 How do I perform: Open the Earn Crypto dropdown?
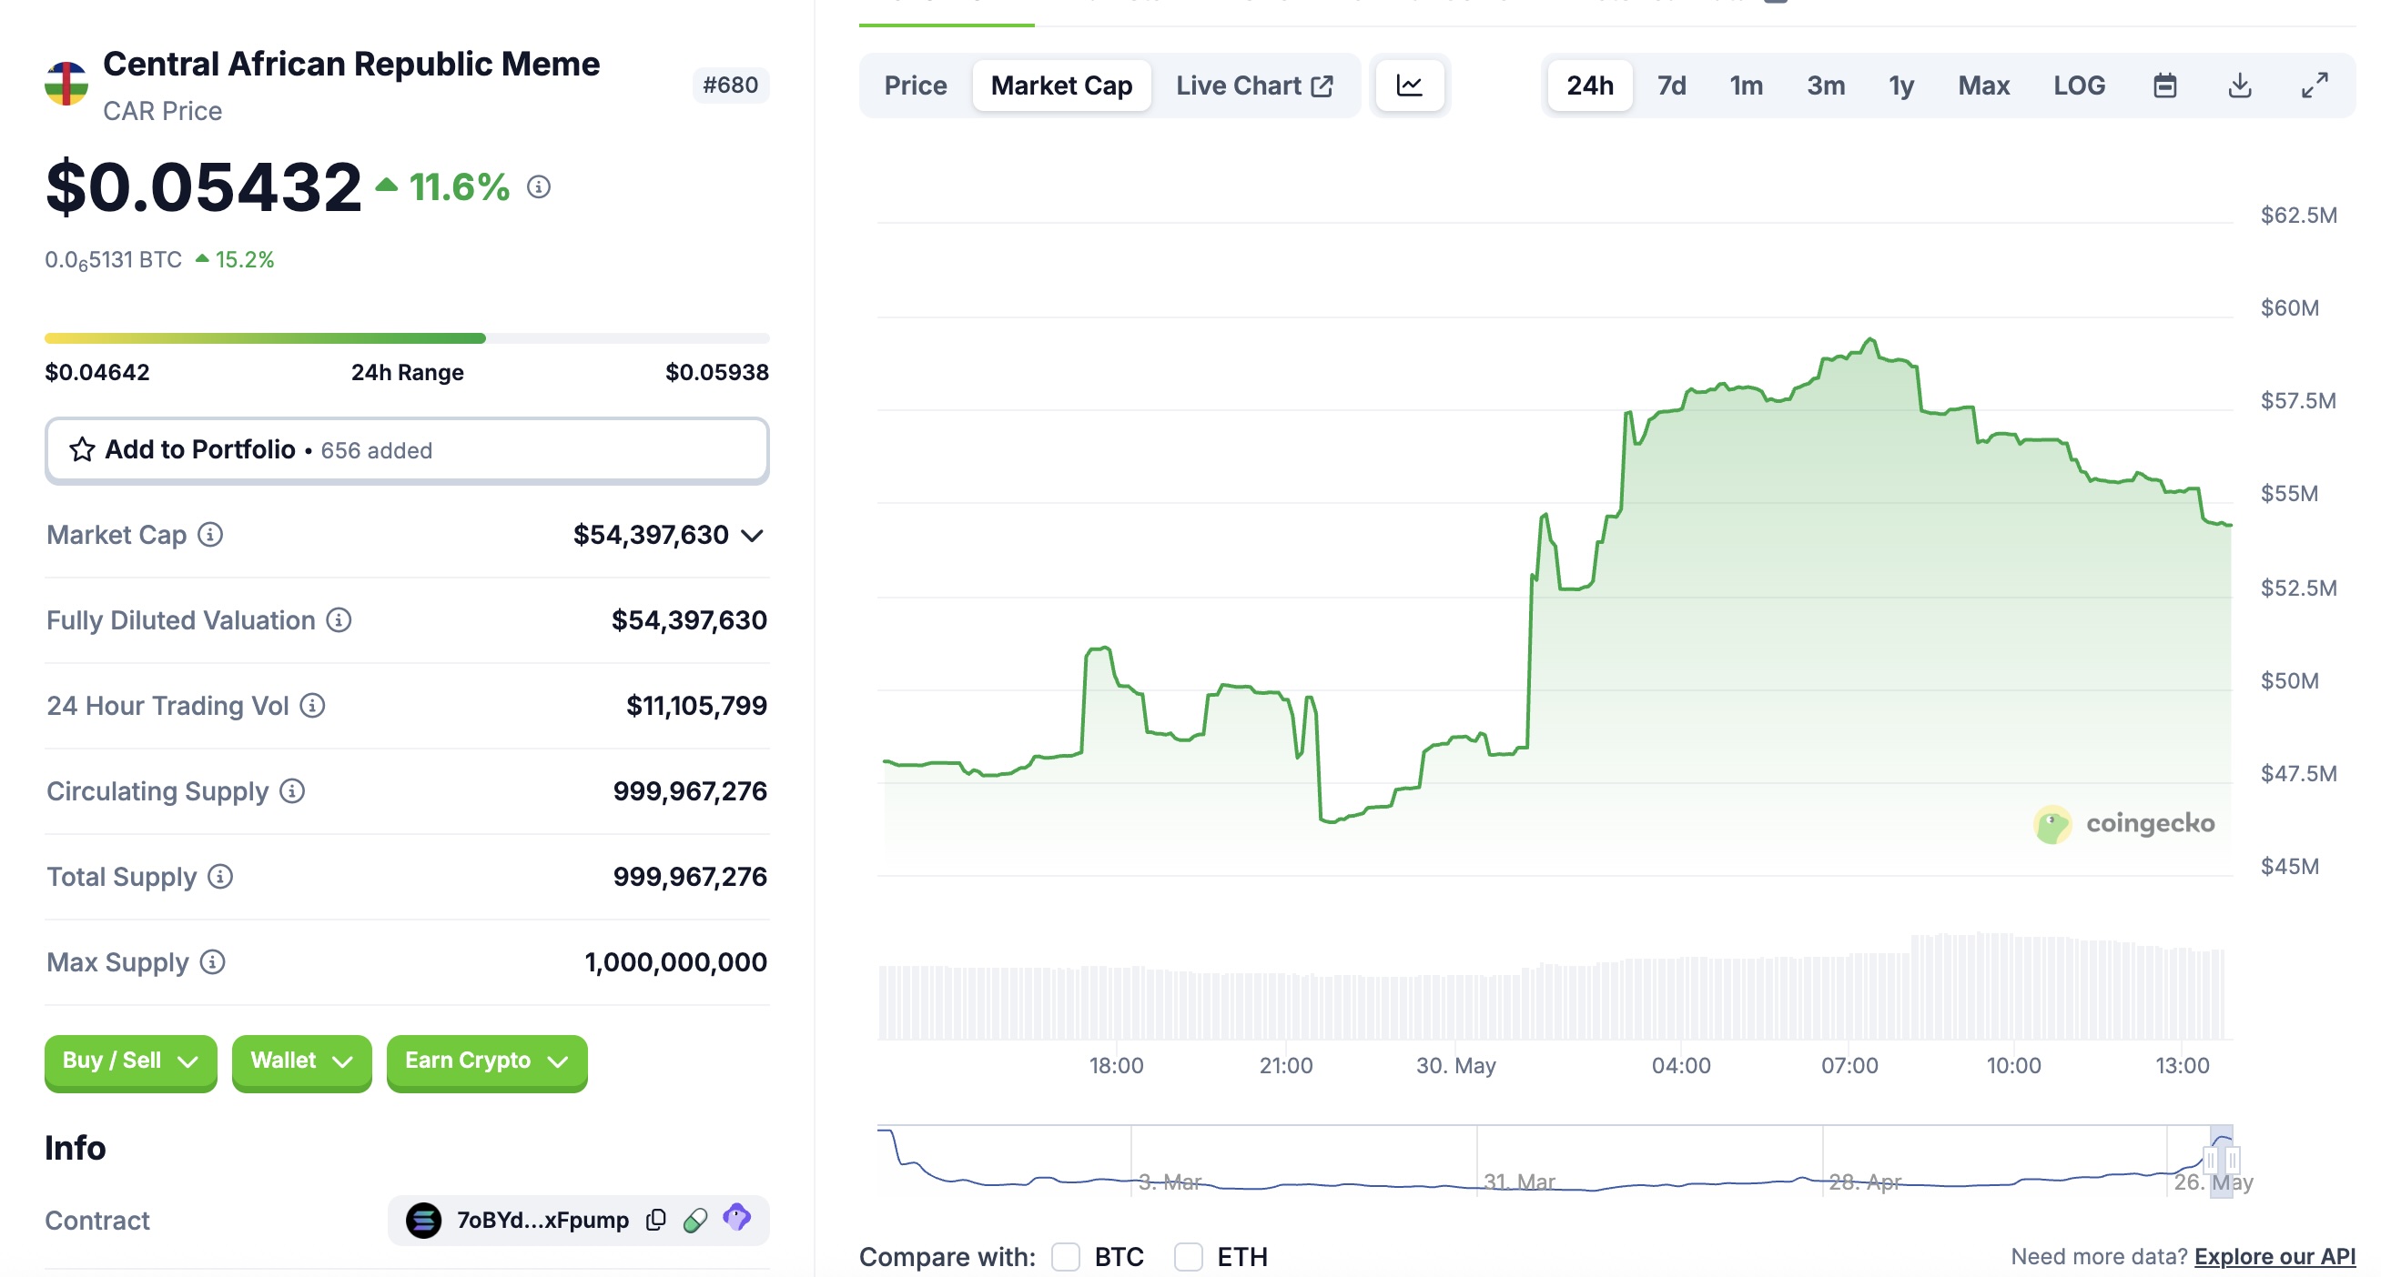tap(486, 1060)
